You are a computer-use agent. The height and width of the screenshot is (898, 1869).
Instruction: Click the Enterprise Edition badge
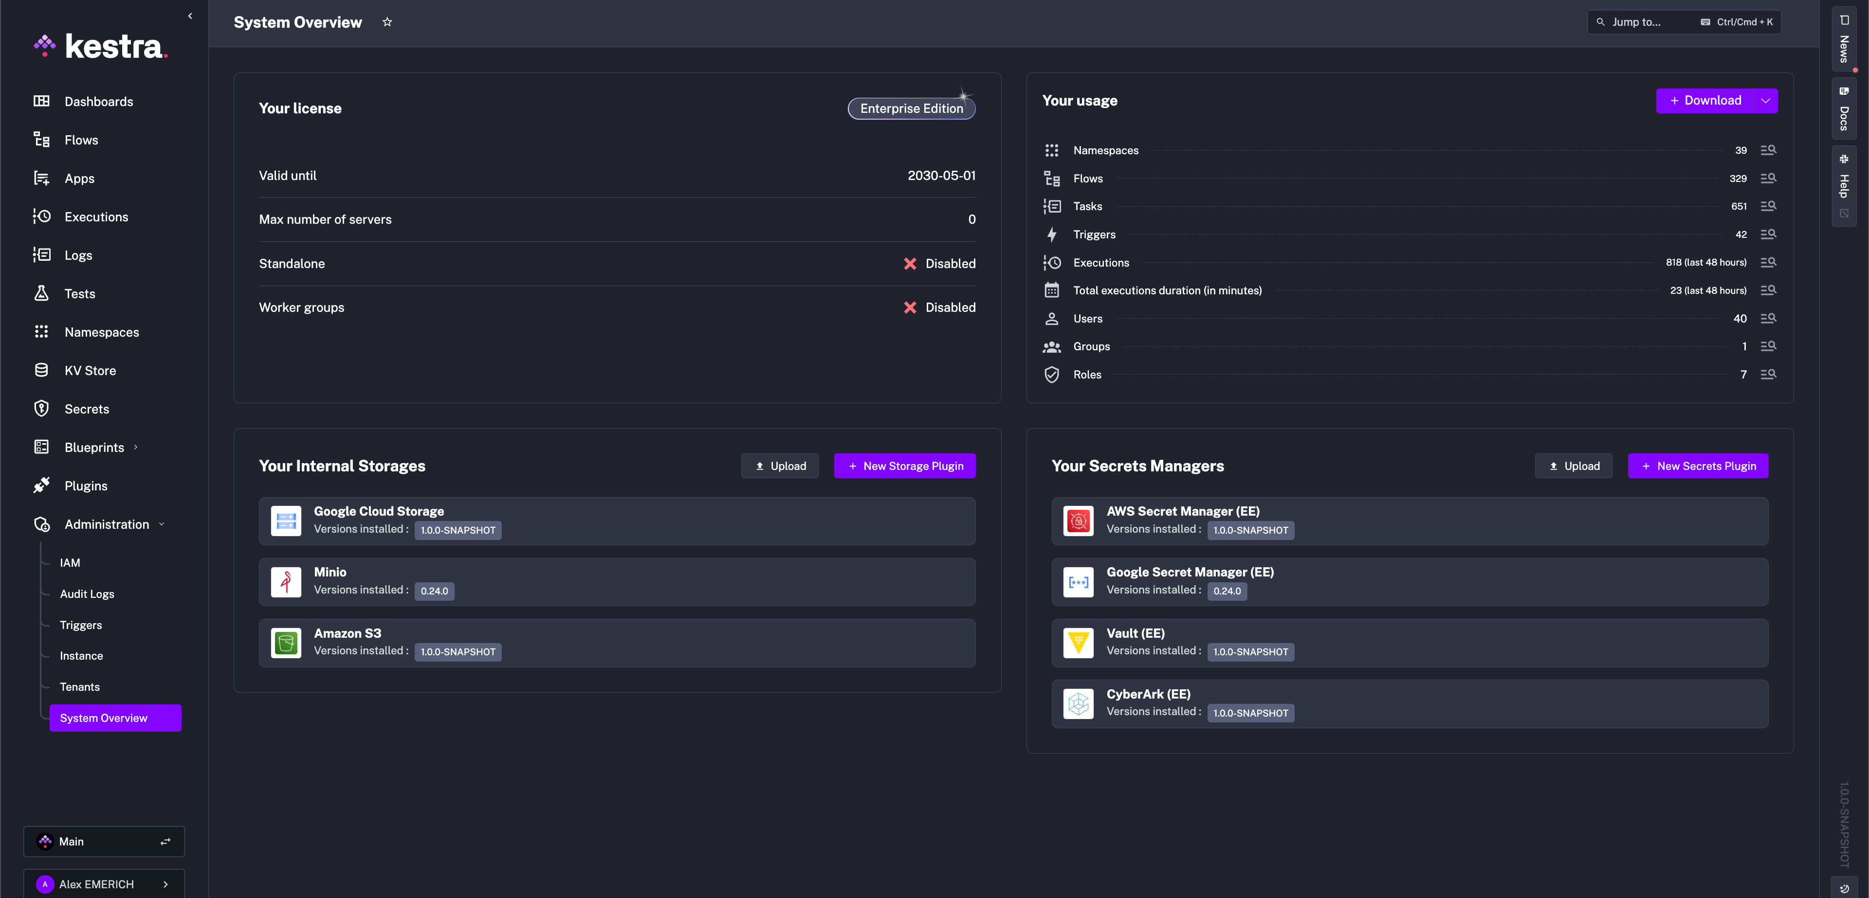click(x=911, y=108)
